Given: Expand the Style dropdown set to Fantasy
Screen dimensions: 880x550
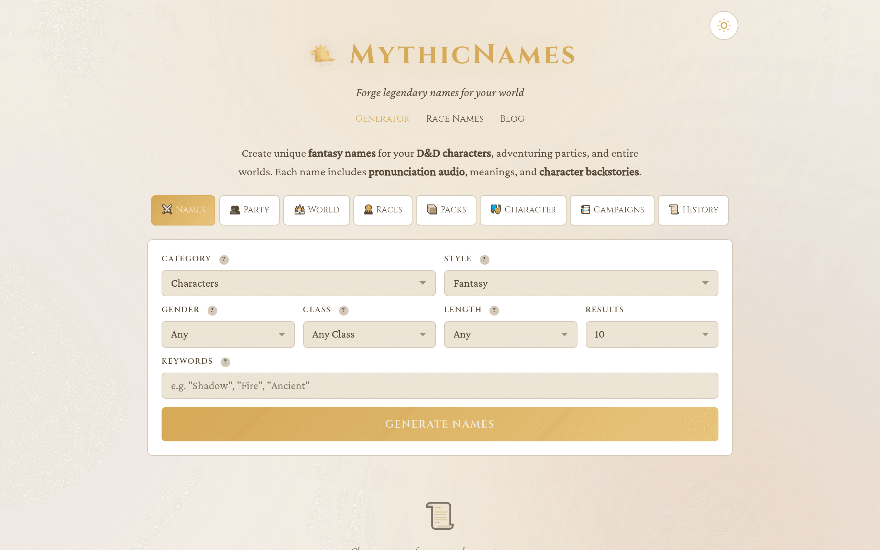Looking at the screenshot, I should tap(581, 283).
